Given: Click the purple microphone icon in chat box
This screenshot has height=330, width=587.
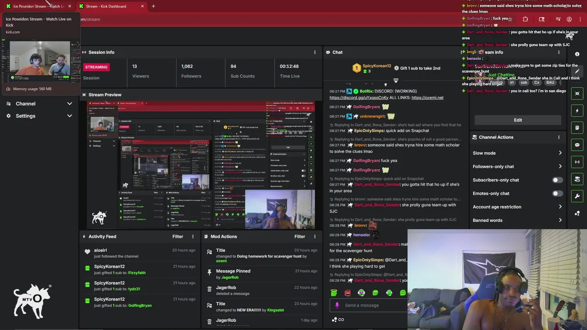Looking at the screenshot, I should pos(337,305).
